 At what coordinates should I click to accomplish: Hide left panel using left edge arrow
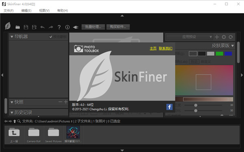(x=2, y=75)
